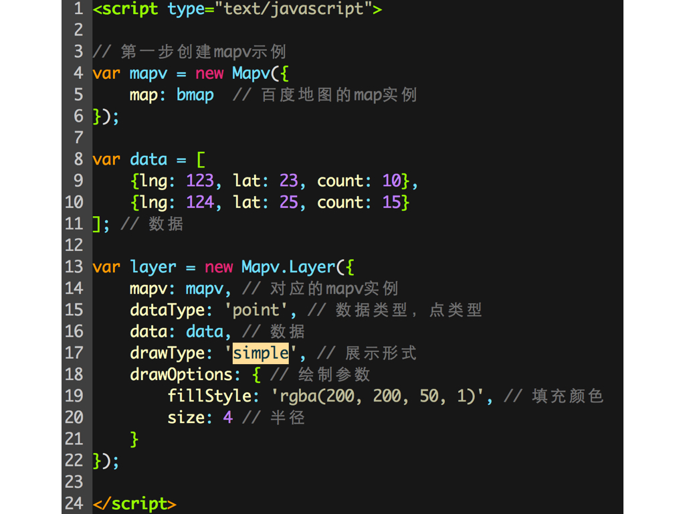Image resolution: width=685 pixels, height=514 pixels.
Task: Click the comment '百度地图的map实例'
Action: click(x=339, y=95)
